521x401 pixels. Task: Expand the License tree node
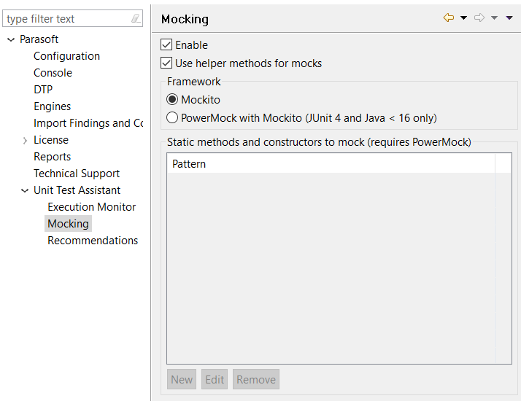click(25, 141)
